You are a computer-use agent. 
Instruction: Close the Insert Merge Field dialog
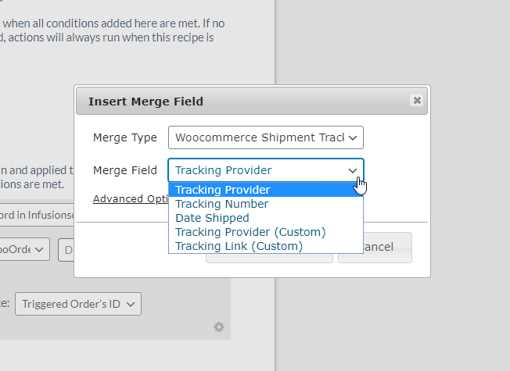pos(417,101)
